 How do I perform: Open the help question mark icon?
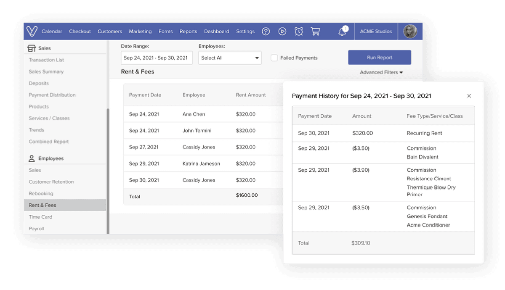click(x=266, y=31)
